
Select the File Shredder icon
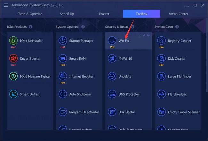(161, 94)
